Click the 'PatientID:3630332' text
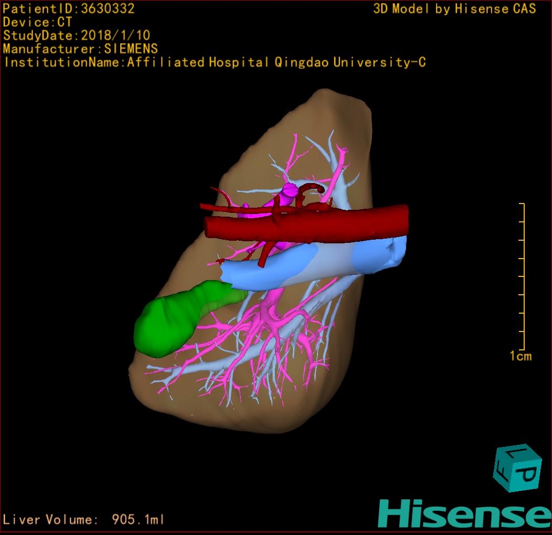Image resolution: width=552 pixels, height=535 pixels. click(69, 9)
